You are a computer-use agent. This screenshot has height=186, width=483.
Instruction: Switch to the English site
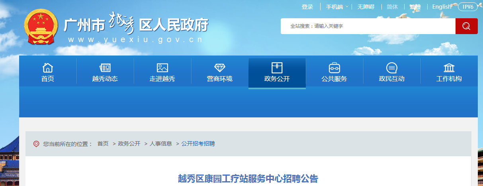[442, 7]
